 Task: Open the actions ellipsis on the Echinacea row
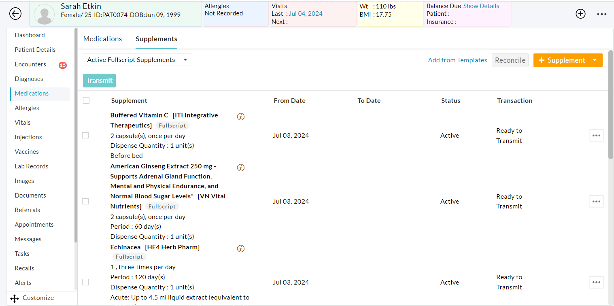coord(596,282)
